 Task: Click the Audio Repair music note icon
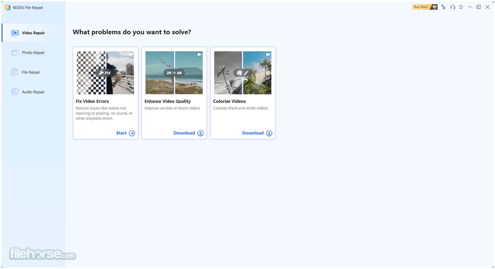click(15, 91)
